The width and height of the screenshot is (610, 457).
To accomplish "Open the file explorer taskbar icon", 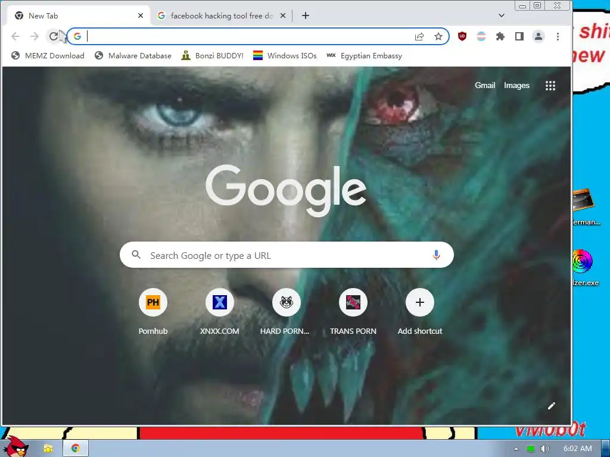I will pos(48,449).
